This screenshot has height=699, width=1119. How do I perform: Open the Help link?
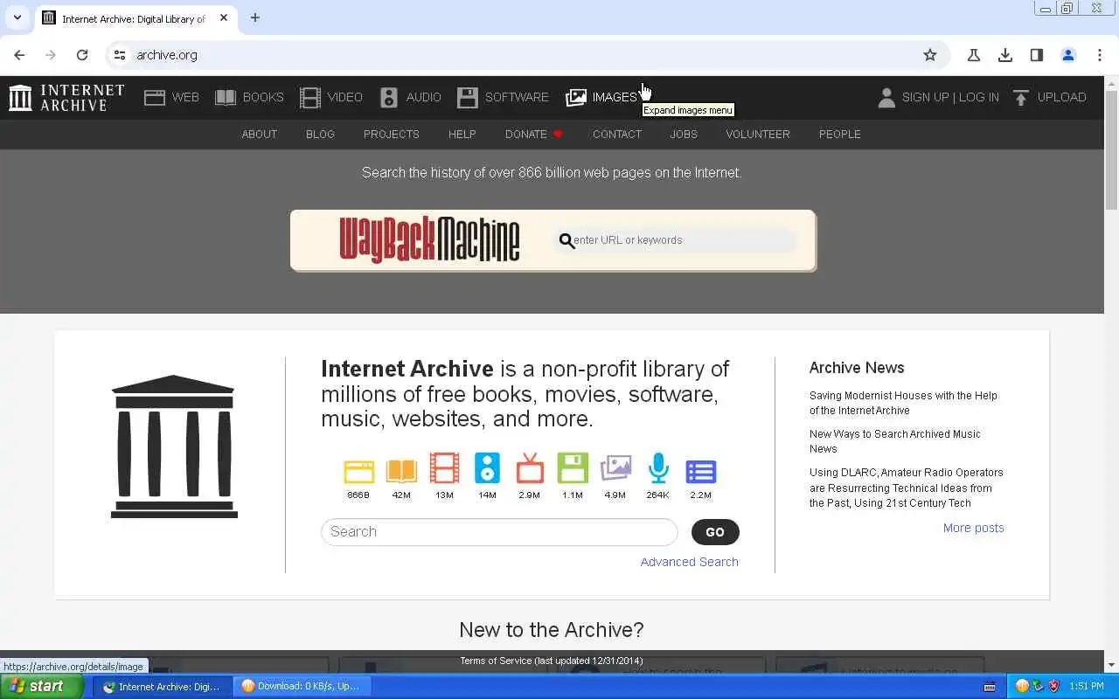pos(462,134)
